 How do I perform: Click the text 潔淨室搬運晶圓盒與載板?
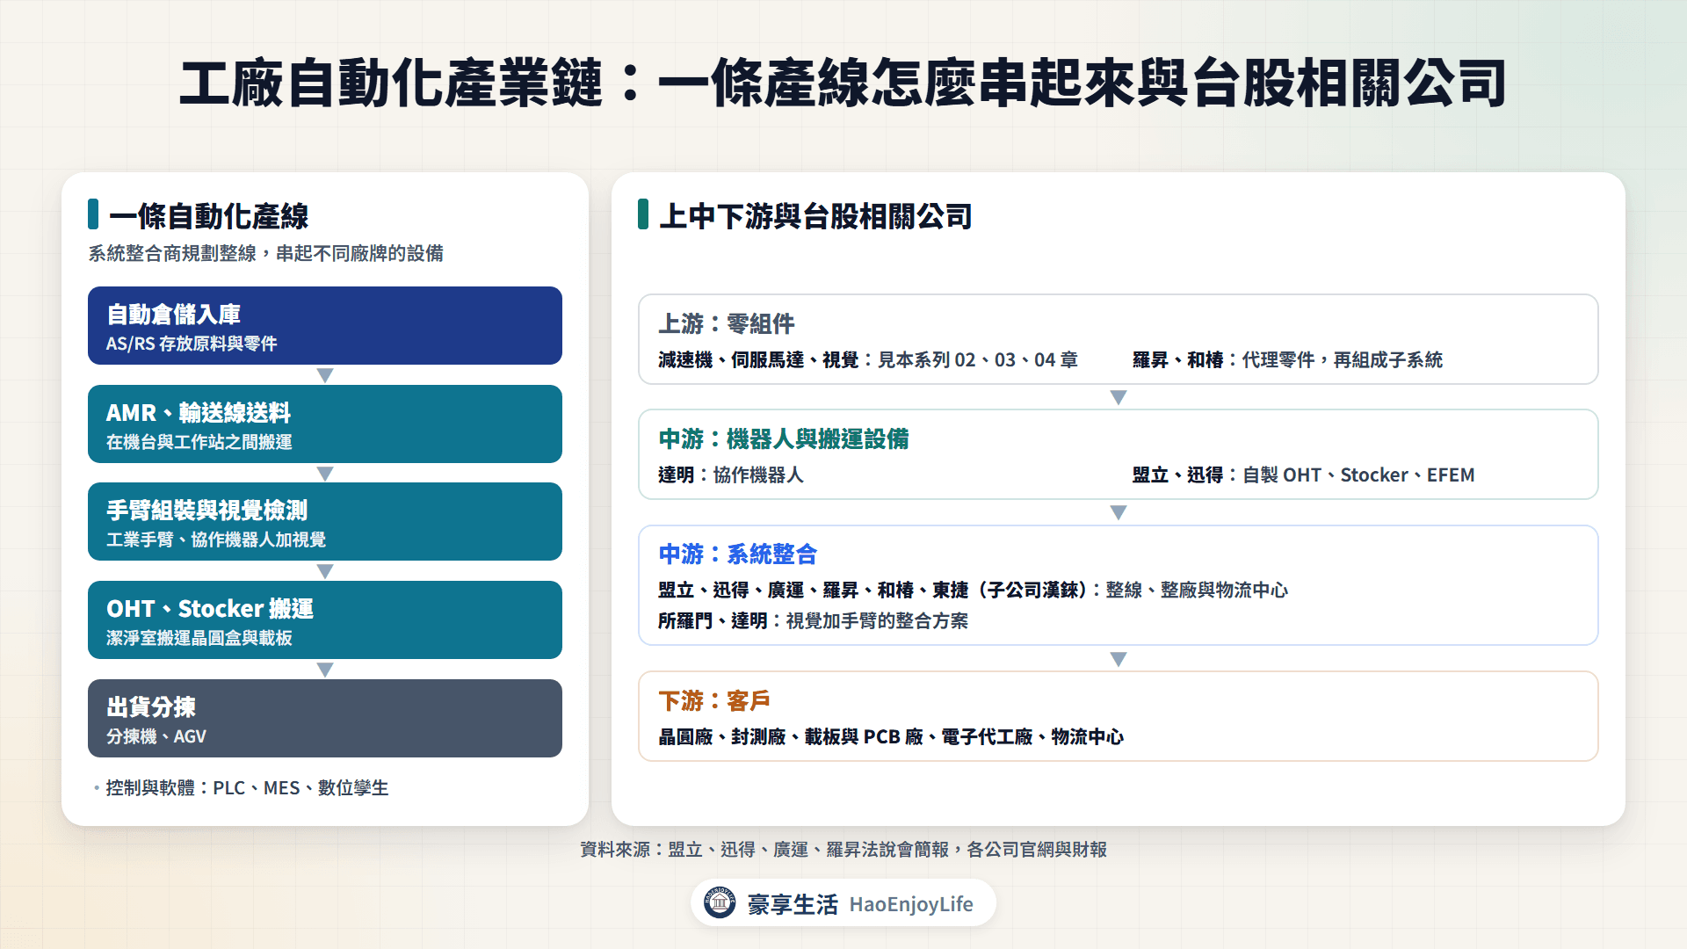point(199,638)
